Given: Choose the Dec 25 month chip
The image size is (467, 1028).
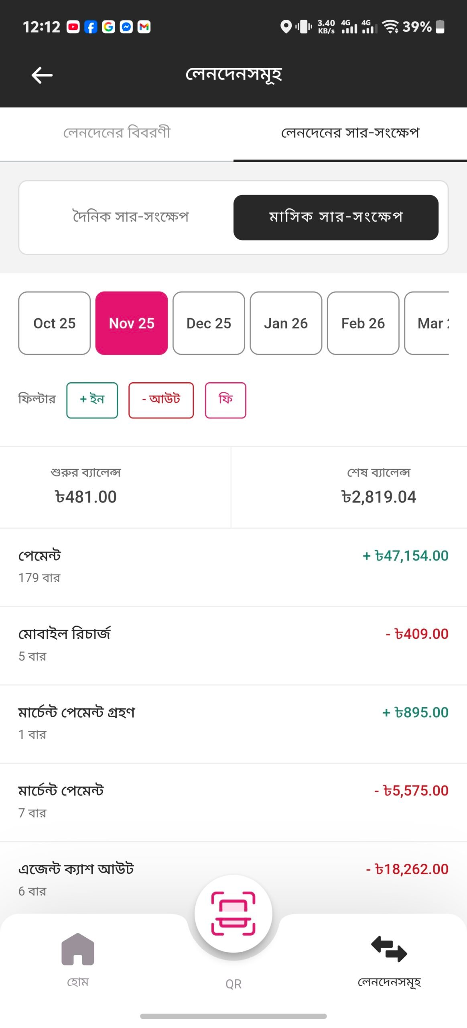Looking at the screenshot, I should click(x=209, y=323).
